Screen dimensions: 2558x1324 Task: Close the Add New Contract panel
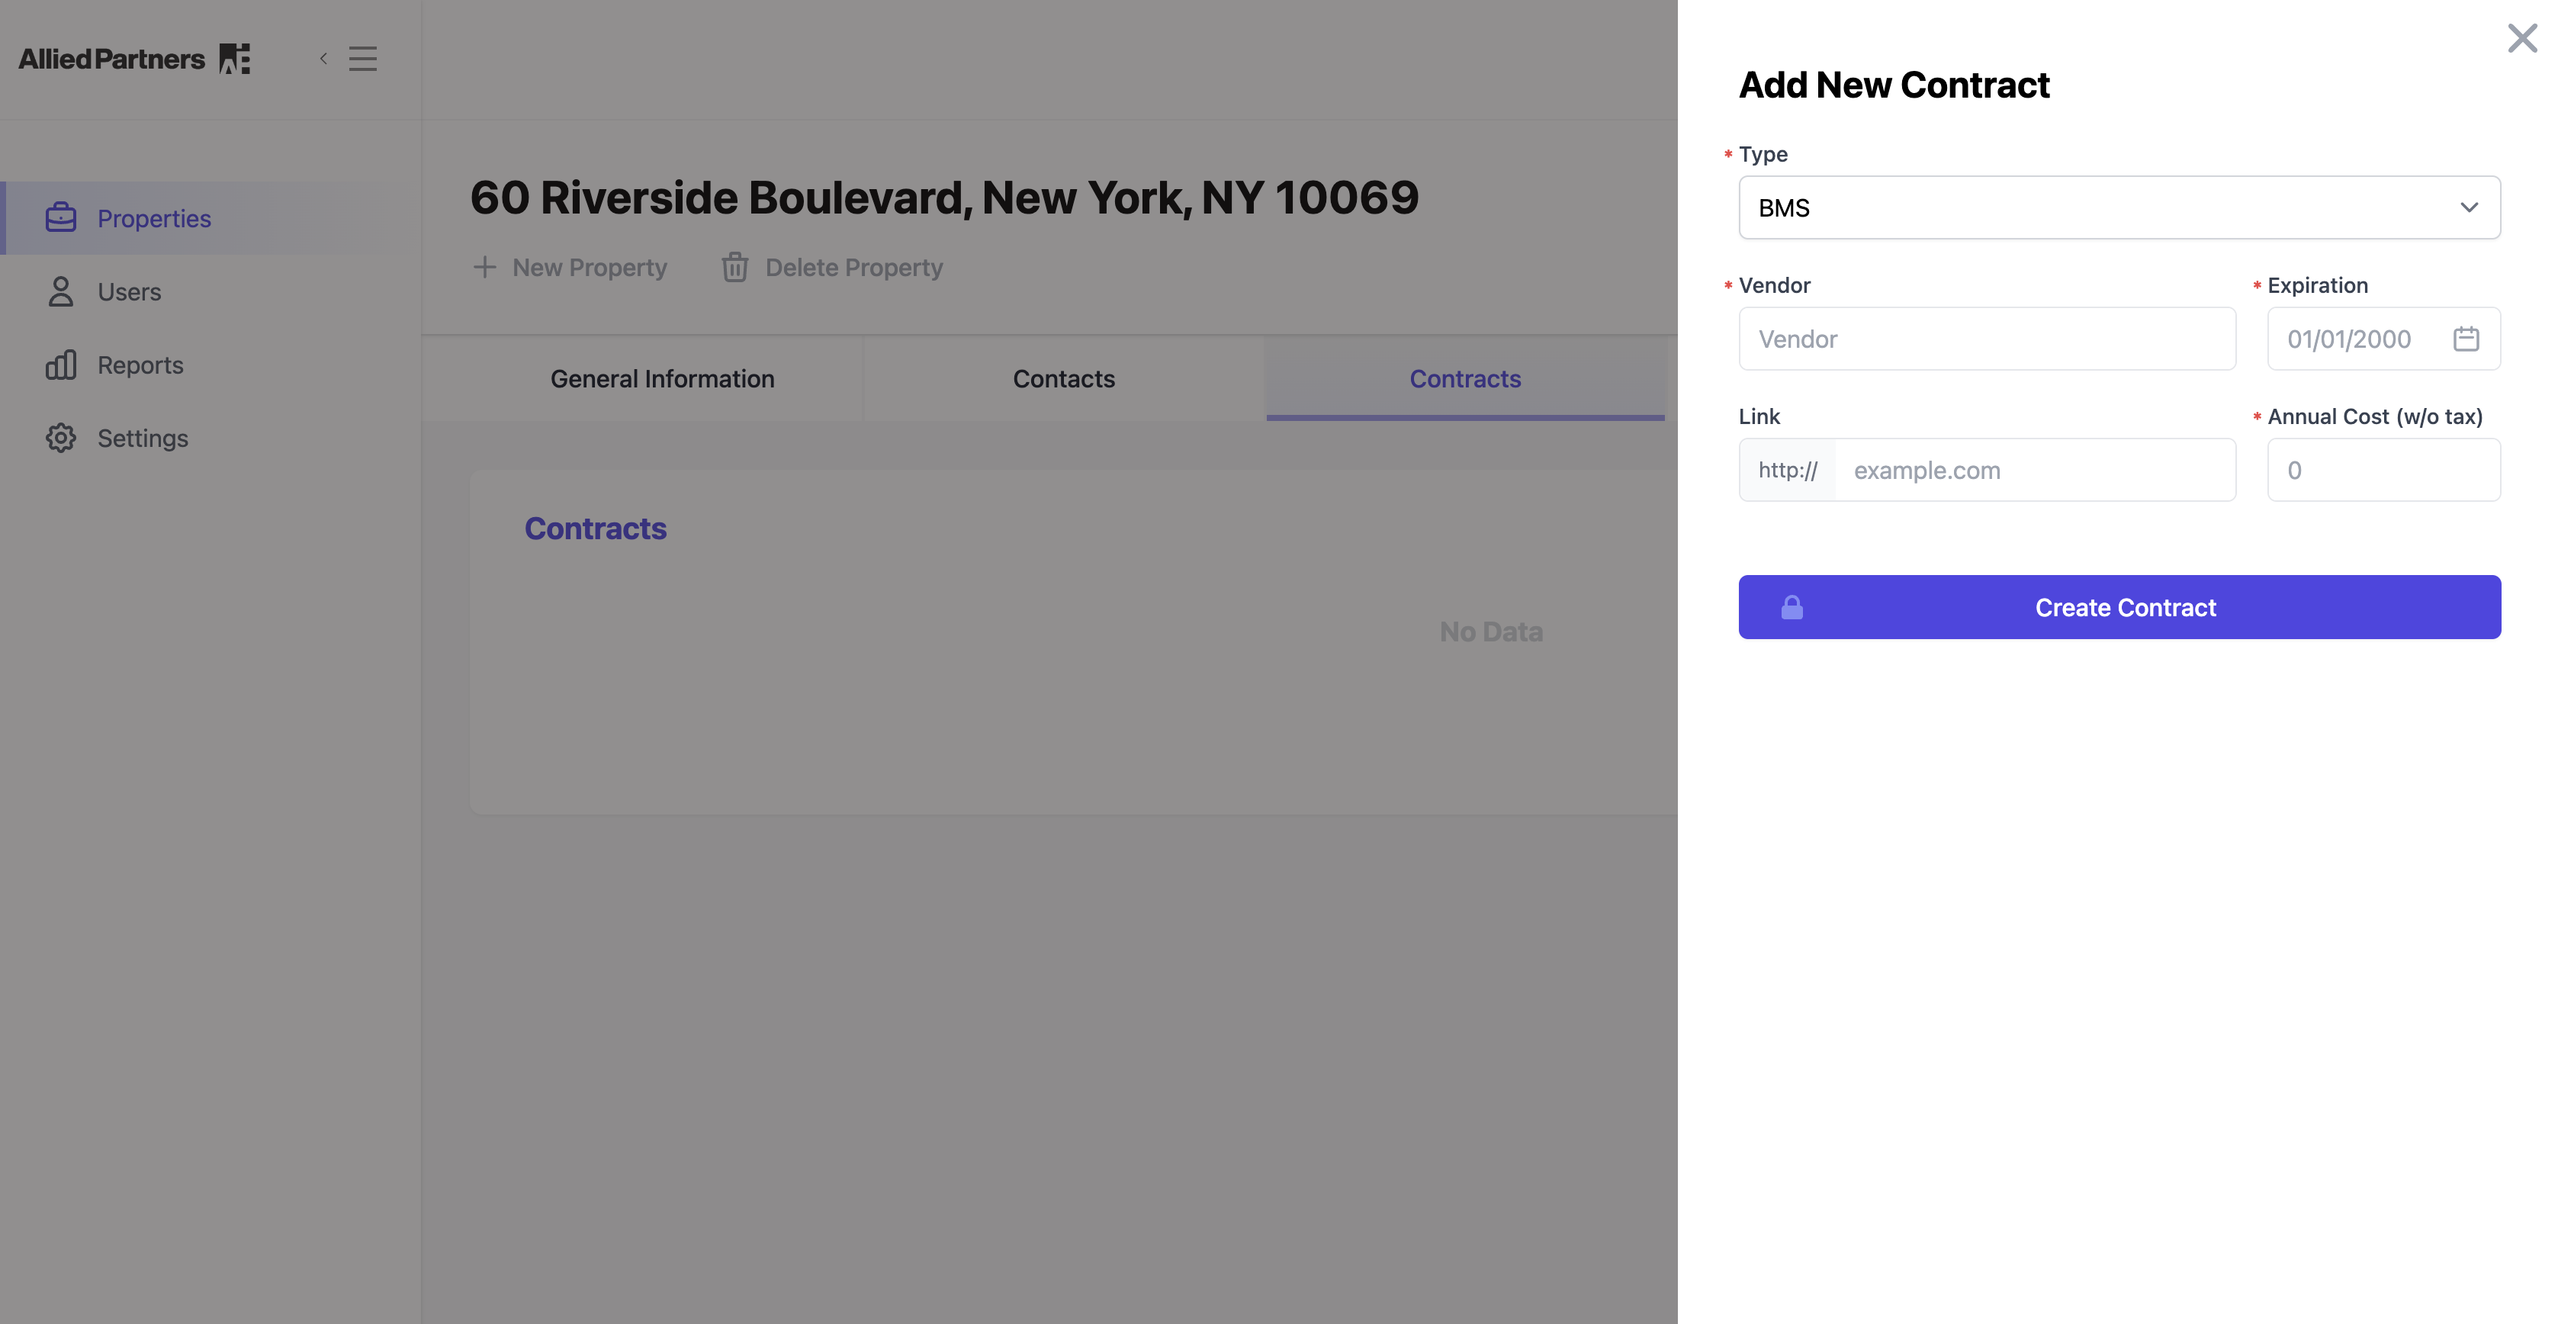[2521, 39]
